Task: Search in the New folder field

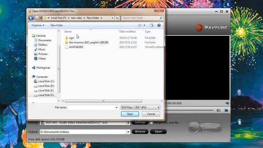Action: [x=140, y=18]
